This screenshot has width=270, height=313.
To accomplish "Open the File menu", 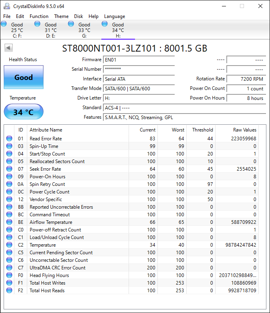I will coord(7,16).
